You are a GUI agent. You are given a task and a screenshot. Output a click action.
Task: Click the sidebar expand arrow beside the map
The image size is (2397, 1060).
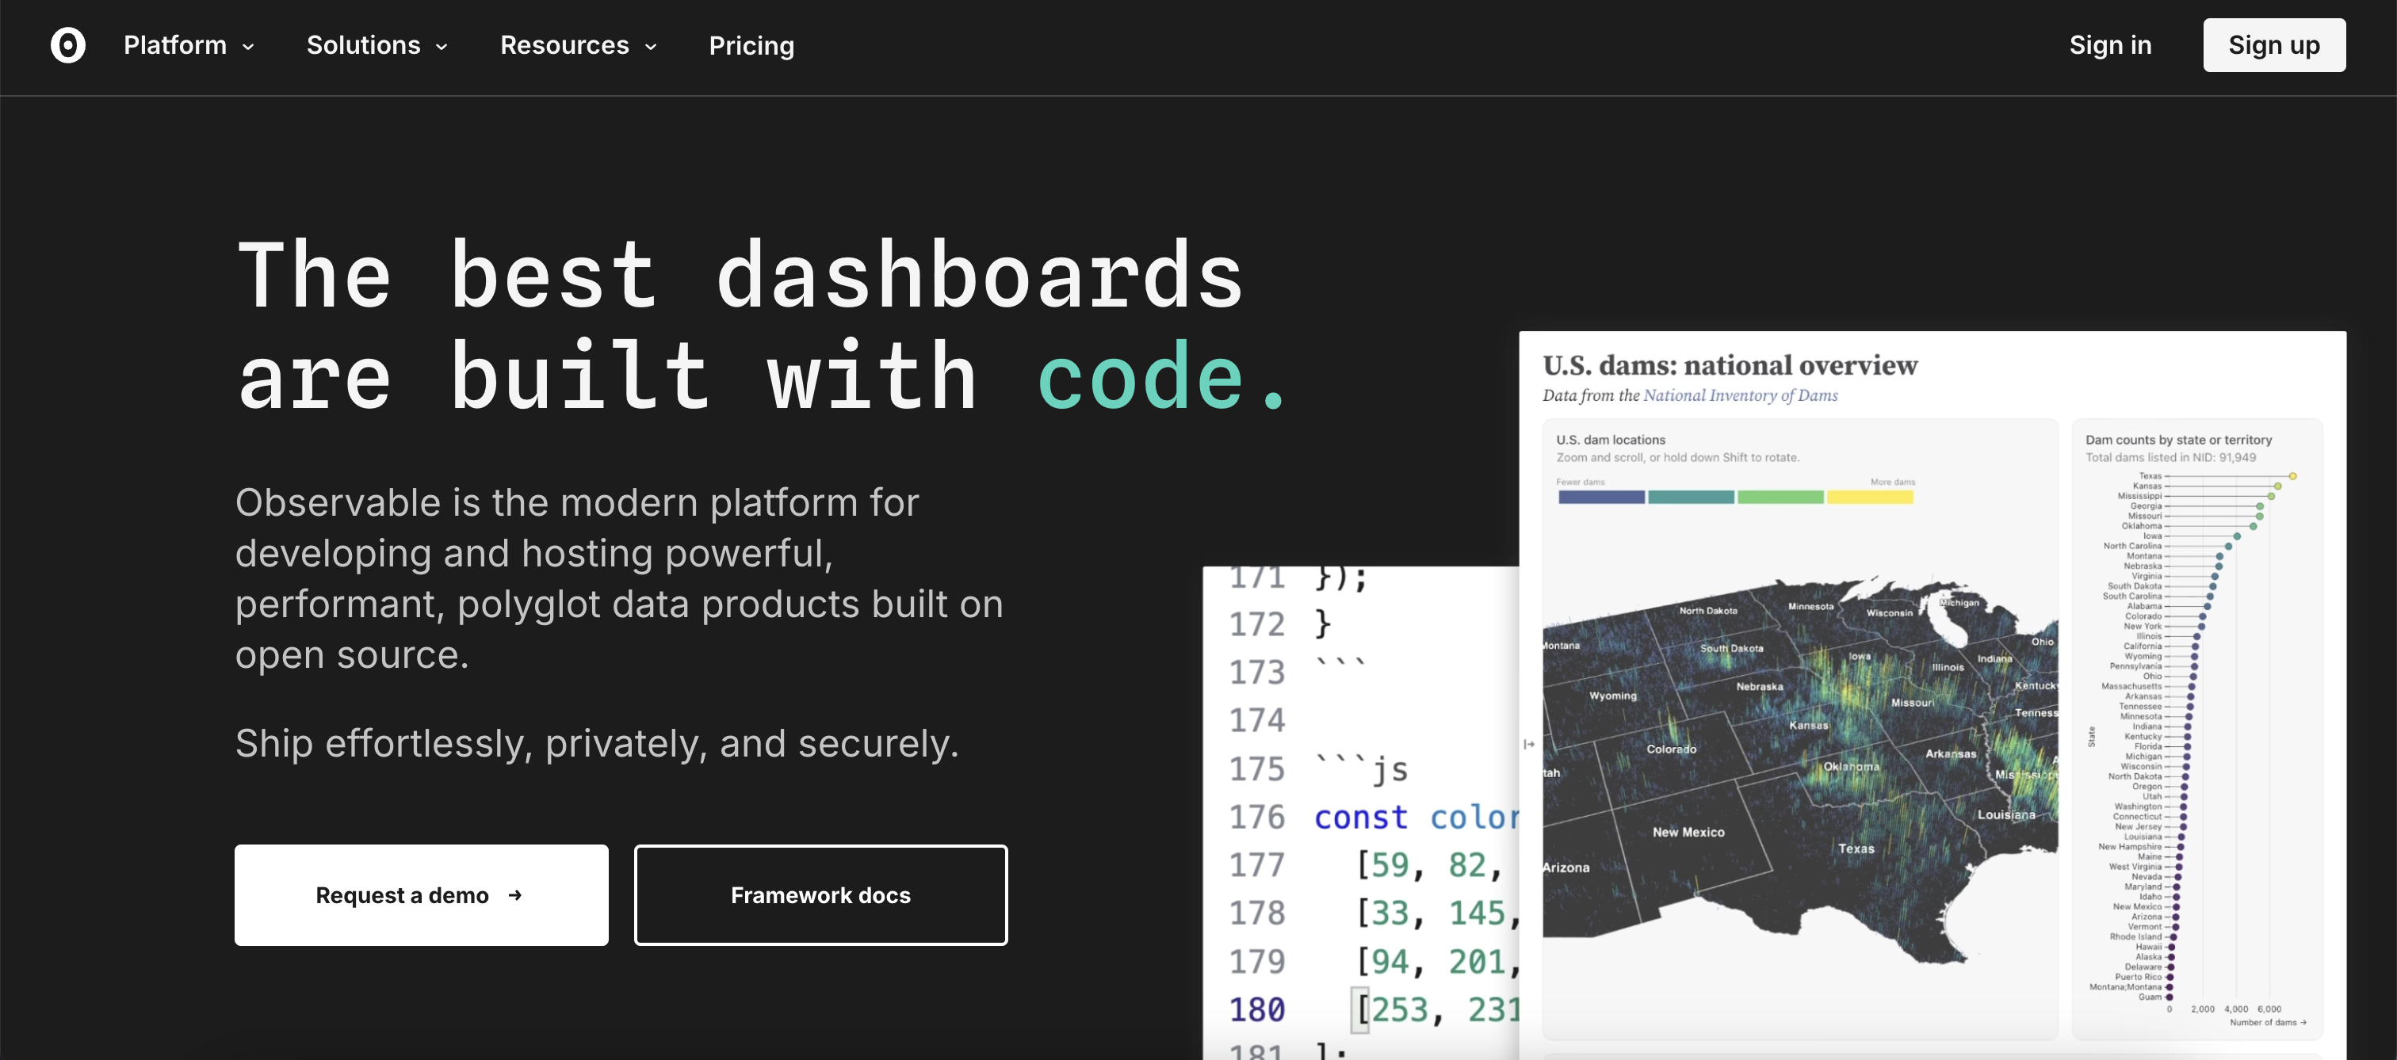click(x=1529, y=744)
